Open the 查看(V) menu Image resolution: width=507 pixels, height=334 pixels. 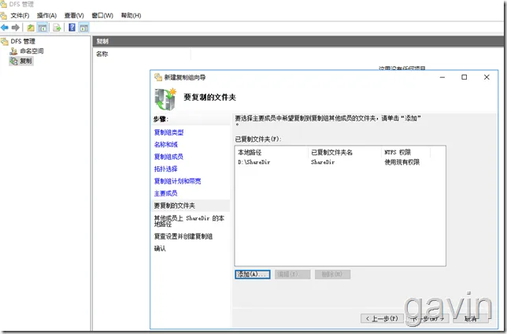click(74, 16)
